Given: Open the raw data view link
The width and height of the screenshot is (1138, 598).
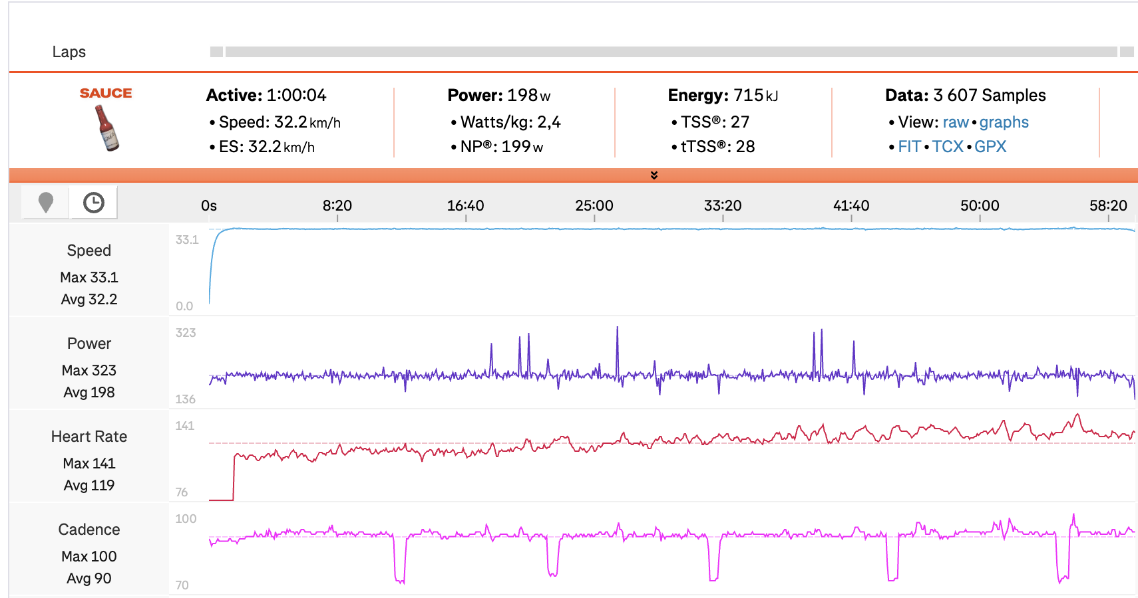Looking at the screenshot, I should click(955, 122).
